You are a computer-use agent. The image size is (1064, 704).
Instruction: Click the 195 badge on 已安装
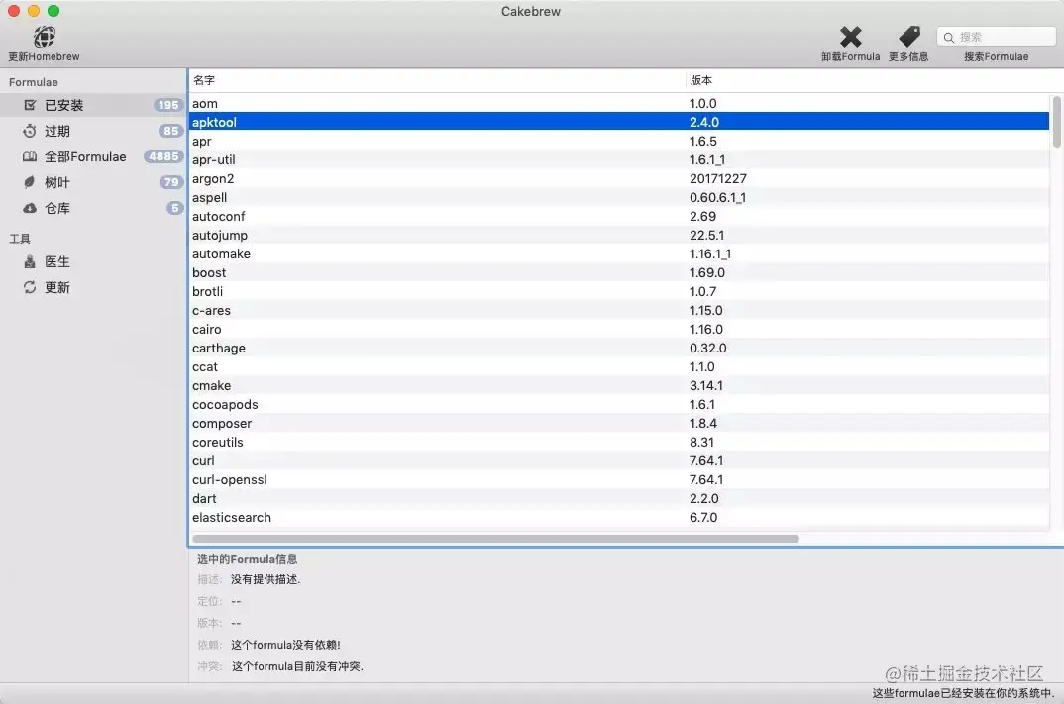tap(168, 105)
